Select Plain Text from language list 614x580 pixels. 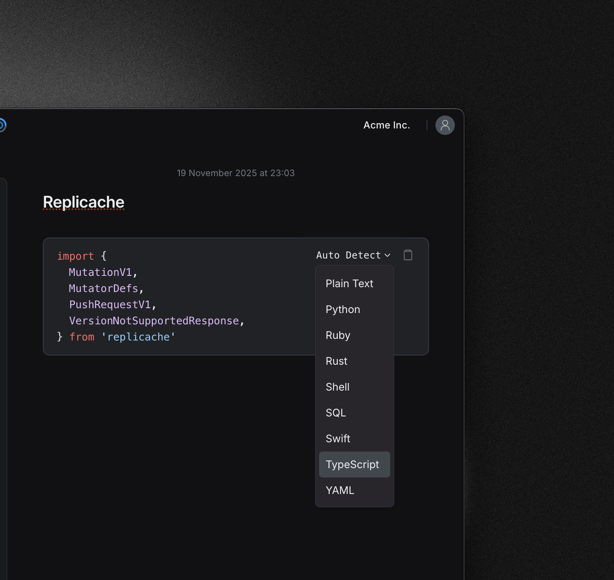(x=349, y=284)
